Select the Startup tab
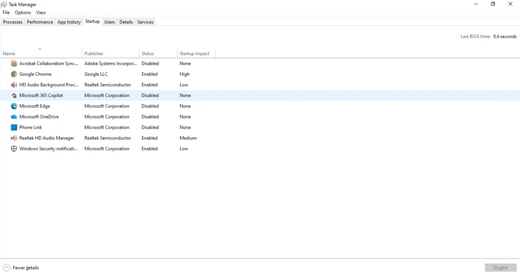Screen dimensions: 520x275 92,21
